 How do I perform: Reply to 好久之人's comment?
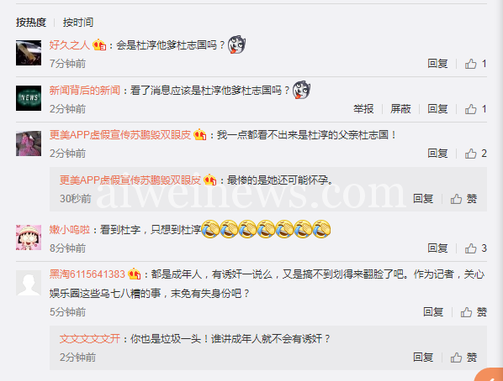tap(437, 64)
